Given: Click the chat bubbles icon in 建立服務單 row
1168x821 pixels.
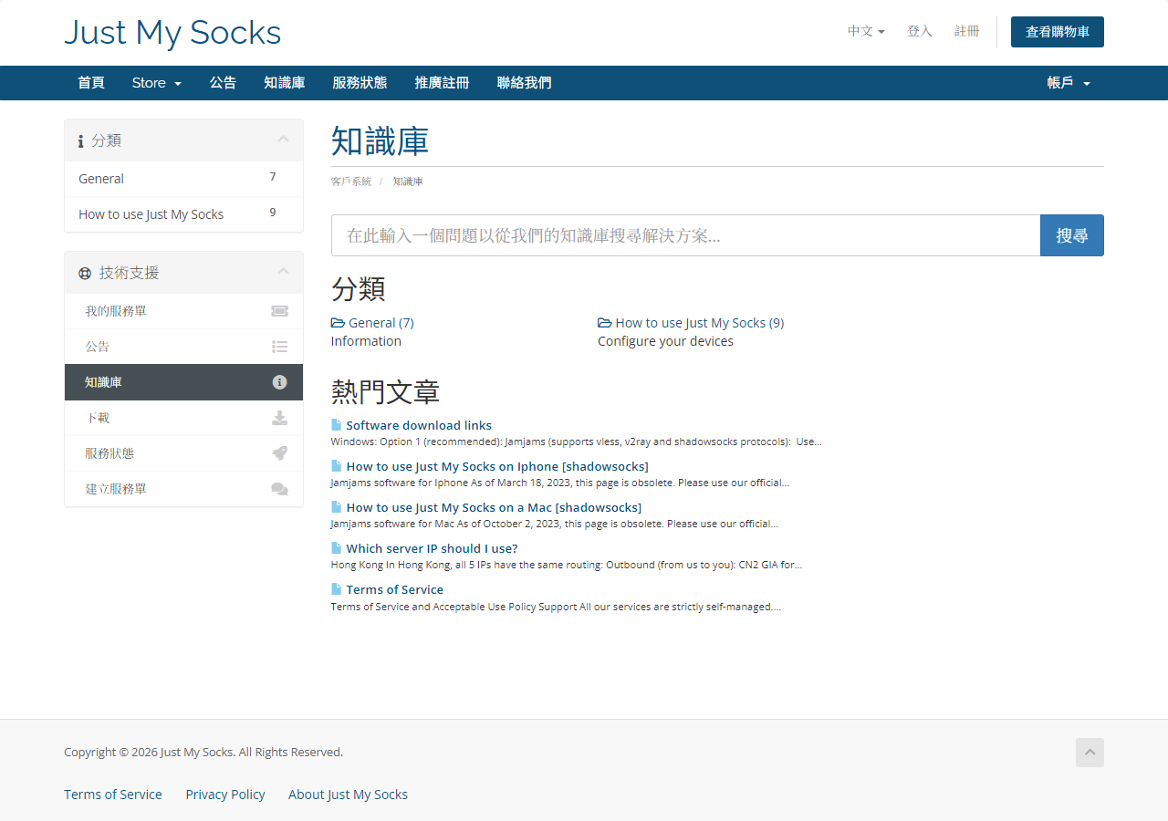Looking at the screenshot, I should pyautogui.click(x=279, y=489).
